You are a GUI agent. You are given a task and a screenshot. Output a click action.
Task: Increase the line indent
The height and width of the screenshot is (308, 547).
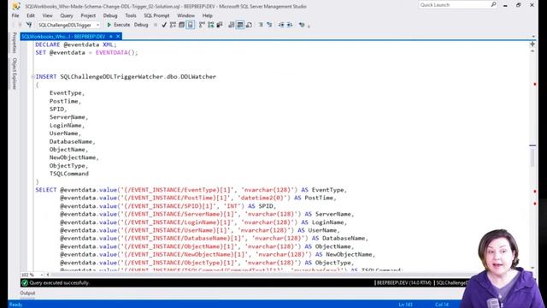[x=290, y=25]
